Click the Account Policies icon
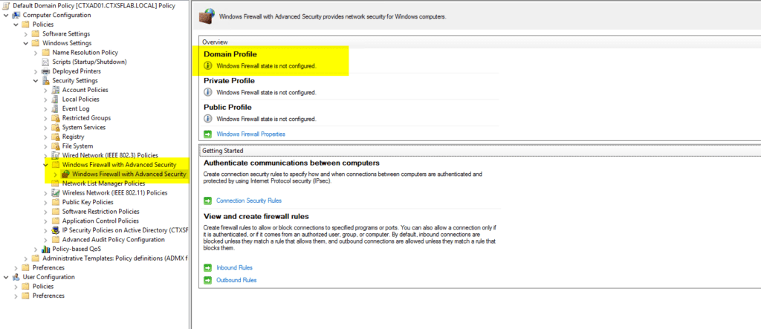The height and width of the screenshot is (329, 761). coord(55,90)
